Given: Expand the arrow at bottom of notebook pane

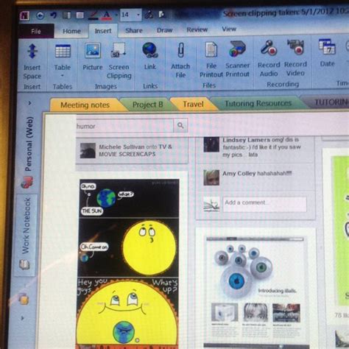Looking at the screenshot, I should (x=23, y=318).
